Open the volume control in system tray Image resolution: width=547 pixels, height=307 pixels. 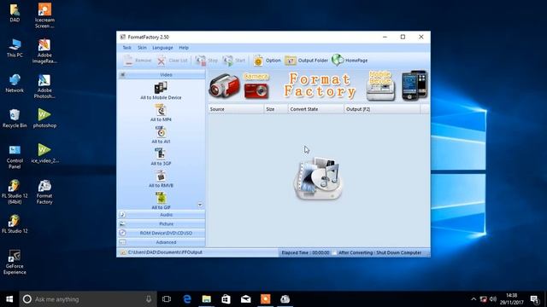tap(493, 299)
